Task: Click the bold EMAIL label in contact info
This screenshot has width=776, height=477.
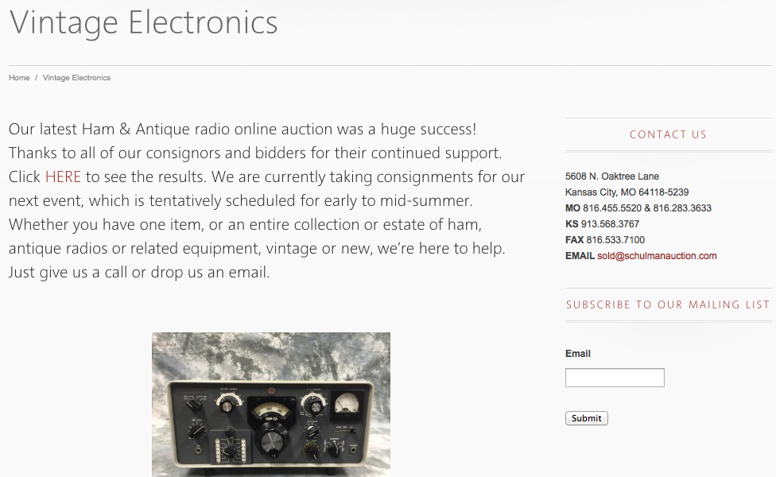Action: 580,256
